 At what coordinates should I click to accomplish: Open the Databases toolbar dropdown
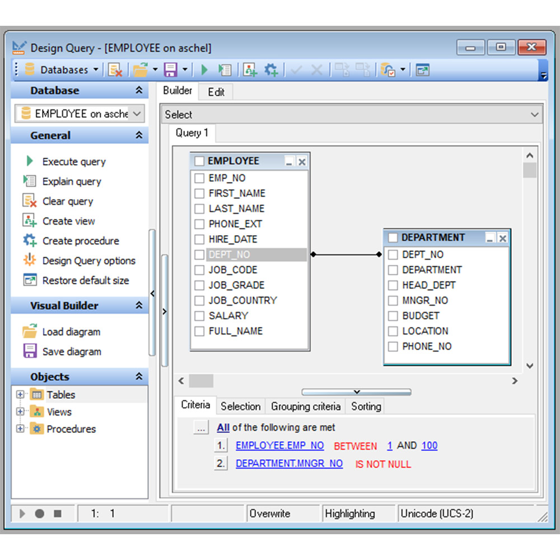[x=62, y=69]
